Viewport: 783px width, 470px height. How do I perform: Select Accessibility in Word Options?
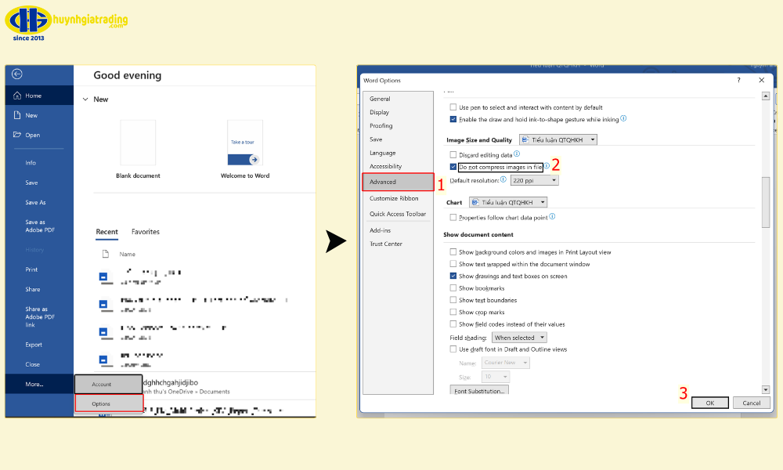tap(385, 166)
